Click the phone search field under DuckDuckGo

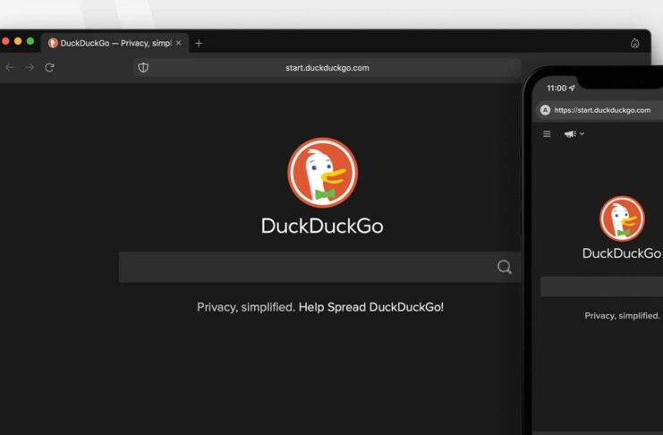(x=601, y=286)
